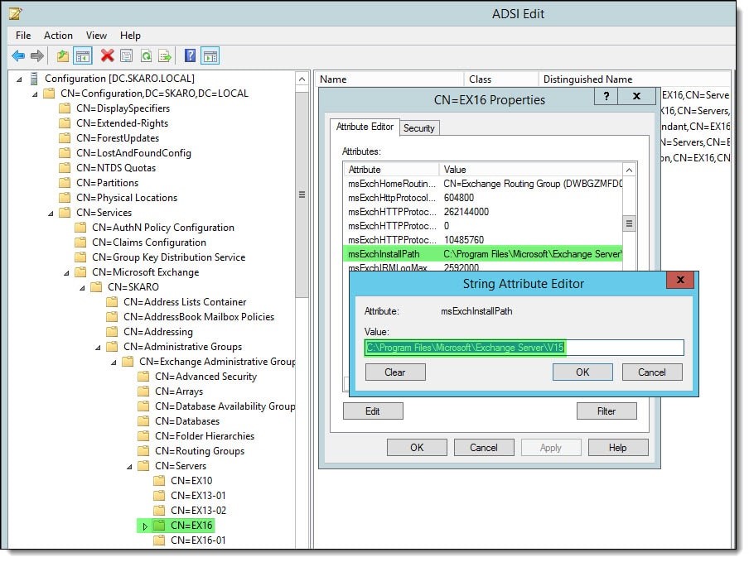
Task: Click the folder icon of CN=EX10
Action: 159,481
